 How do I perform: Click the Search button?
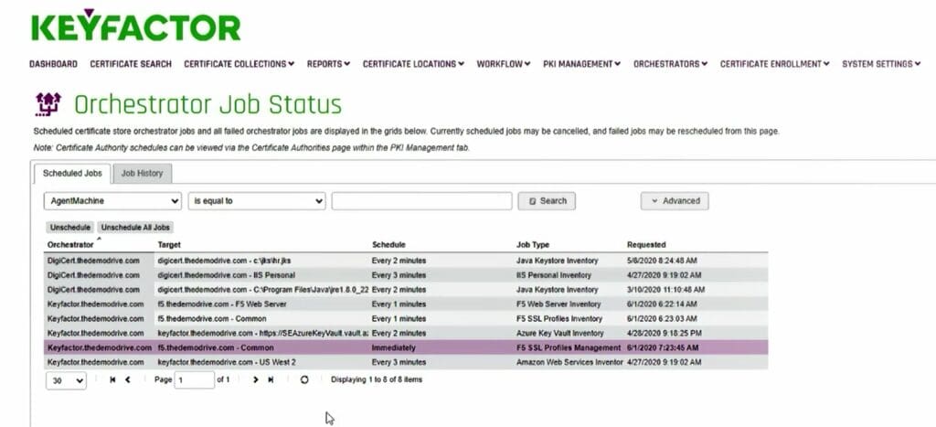coord(547,201)
